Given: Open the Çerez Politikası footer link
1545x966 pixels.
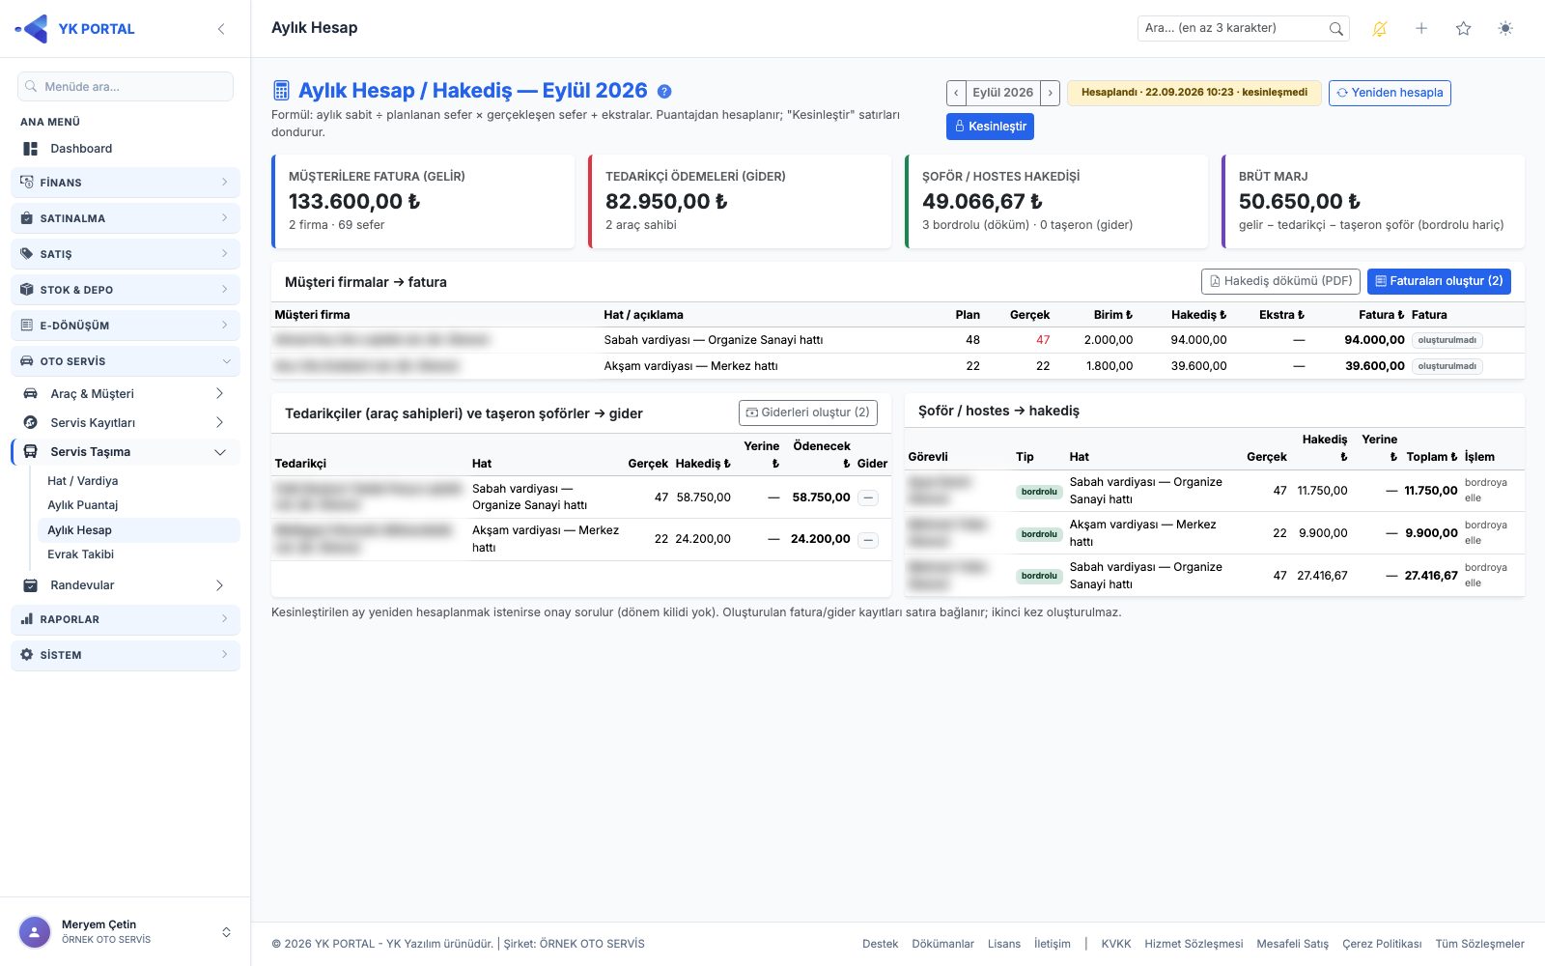Looking at the screenshot, I should (1382, 944).
